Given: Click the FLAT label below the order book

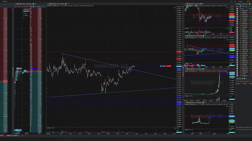Looking at the screenshot, I should pyautogui.click(x=26, y=133).
